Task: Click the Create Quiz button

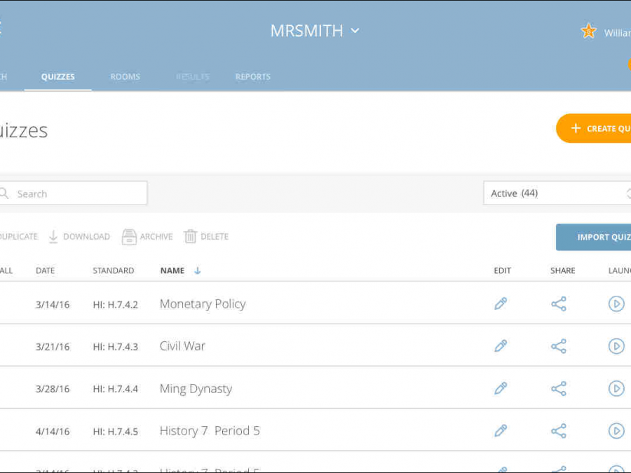Action: (596, 129)
